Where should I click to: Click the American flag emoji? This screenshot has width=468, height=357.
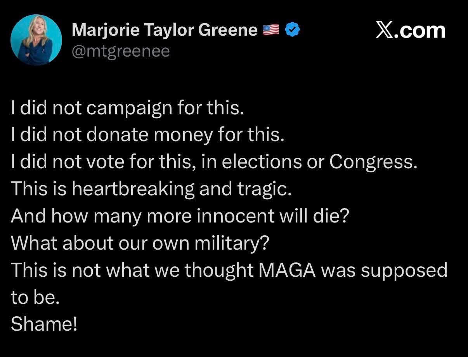coord(271,30)
